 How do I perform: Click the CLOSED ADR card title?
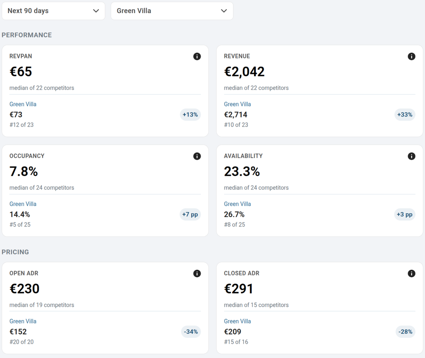242,274
